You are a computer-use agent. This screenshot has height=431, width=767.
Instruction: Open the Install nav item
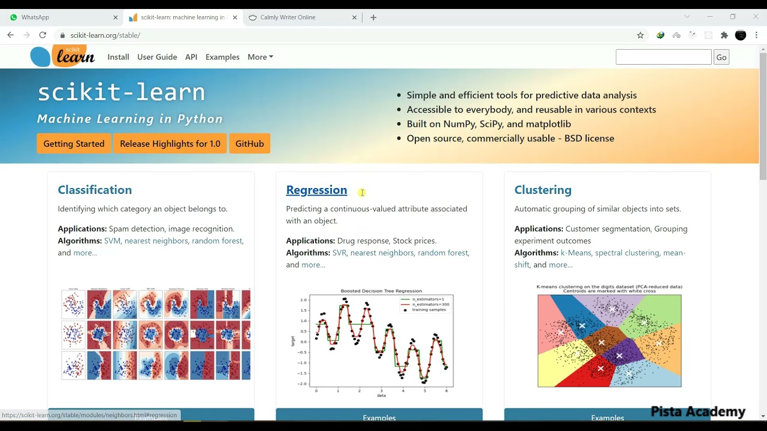[118, 57]
